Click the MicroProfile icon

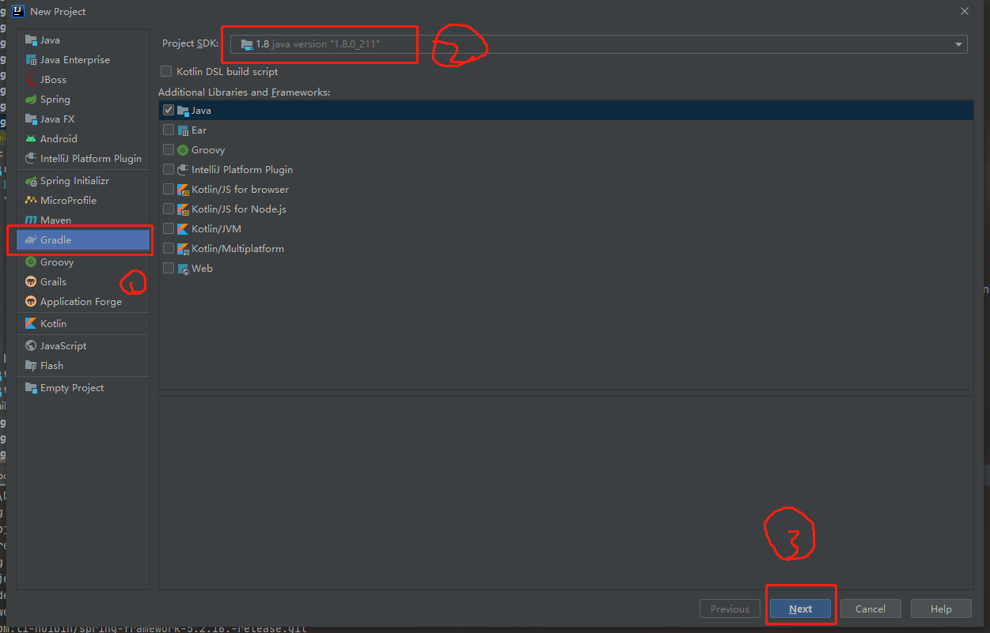31,201
